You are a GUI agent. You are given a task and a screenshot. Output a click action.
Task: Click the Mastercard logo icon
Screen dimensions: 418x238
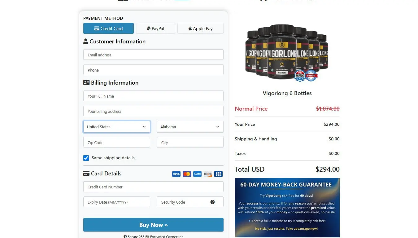[187, 174]
